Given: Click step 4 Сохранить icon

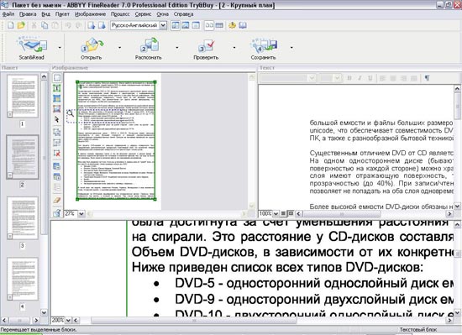Looking at the screenshot, I should click(x=264, y=45).
